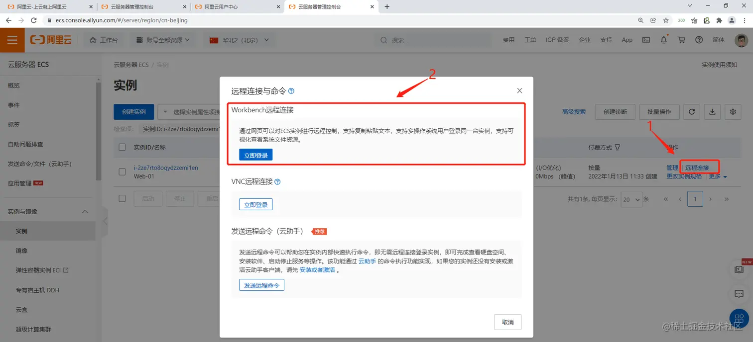
Task: Open the notifications bell
Action: click(664, 40)
